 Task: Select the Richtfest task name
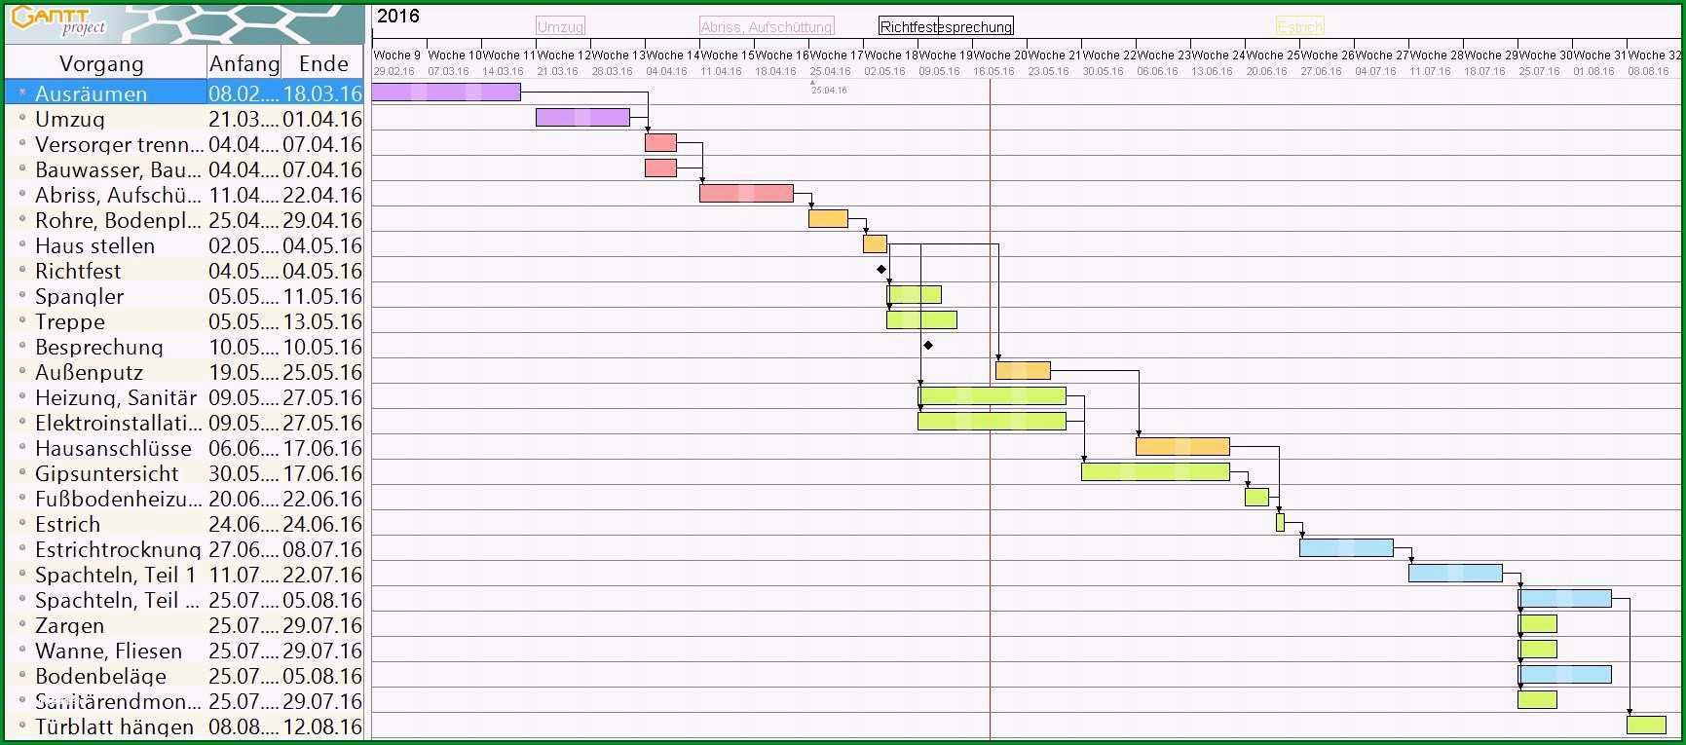(78, 271)
